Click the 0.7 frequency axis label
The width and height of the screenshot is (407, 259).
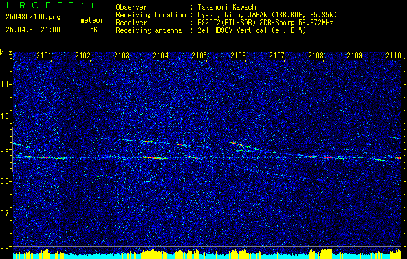tap(6, 214)
